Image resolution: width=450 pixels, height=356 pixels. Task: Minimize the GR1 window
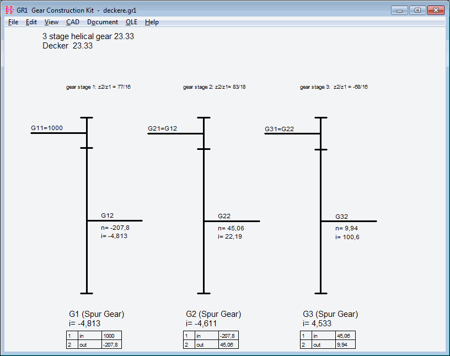tap(400, 10)
